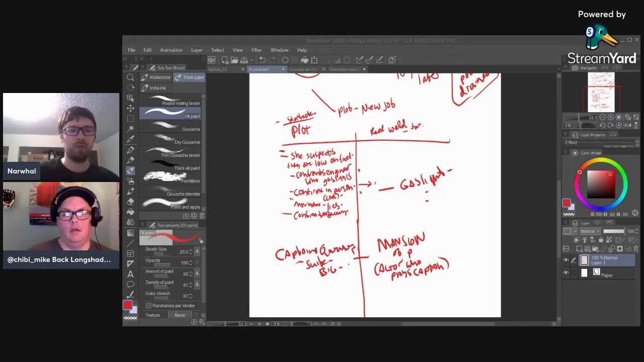Enable Randomize per stroke checkbox
The image size is (644, 362).
pos(148,306)
